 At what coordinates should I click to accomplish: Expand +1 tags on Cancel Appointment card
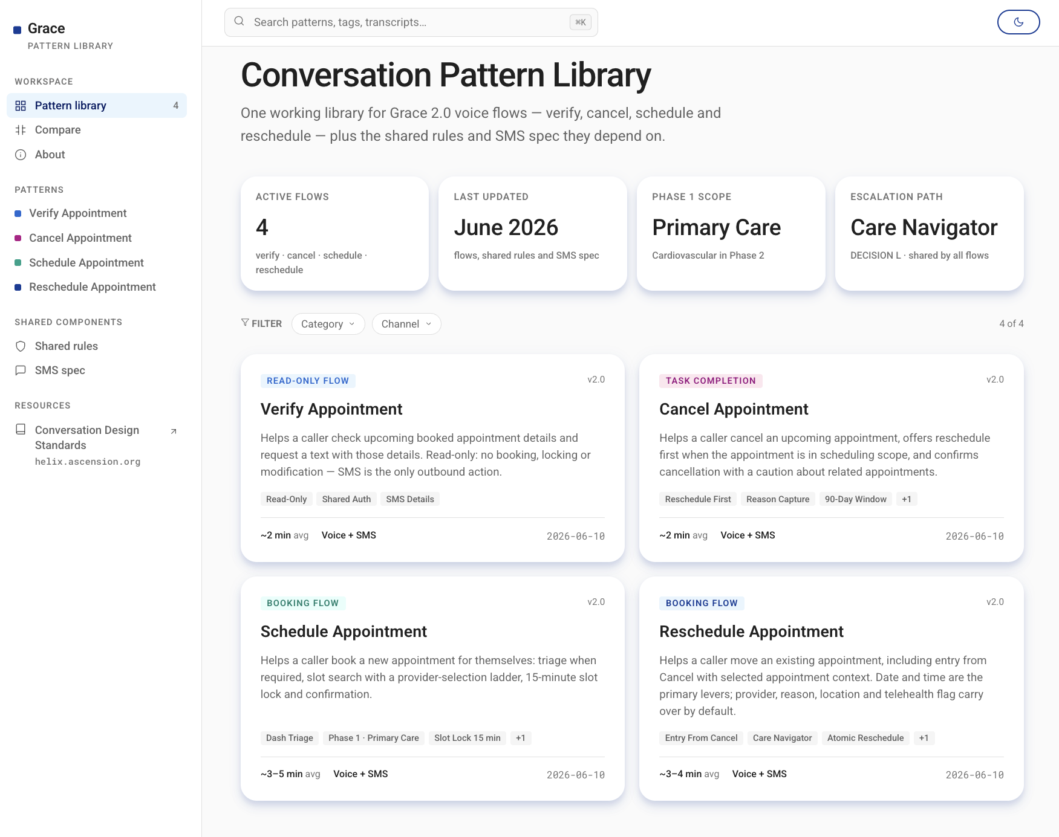pyautogui.click(x=907, y=499)
